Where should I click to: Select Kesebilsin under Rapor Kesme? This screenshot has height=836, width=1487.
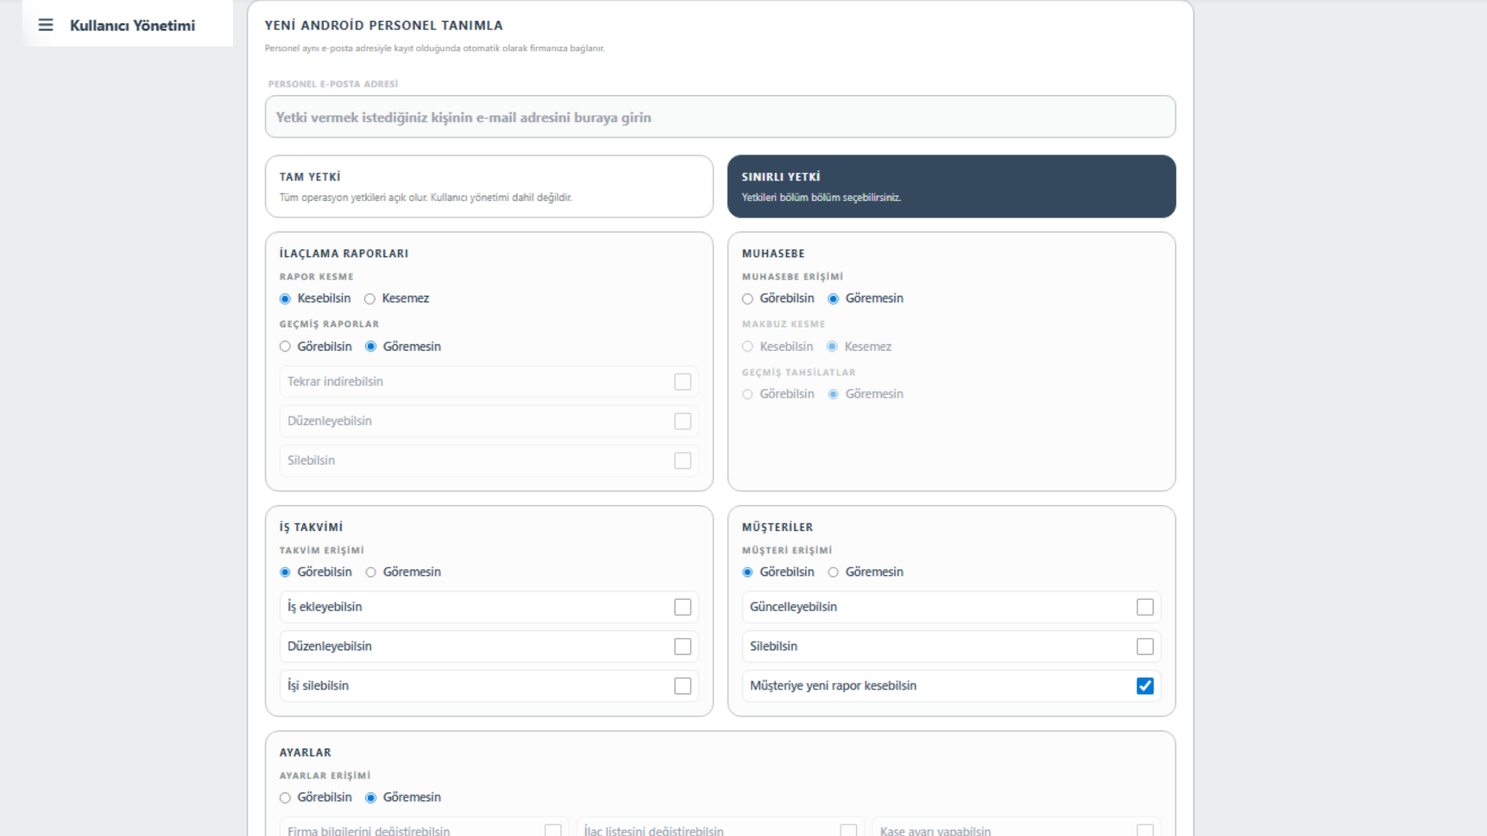point(285,299)
